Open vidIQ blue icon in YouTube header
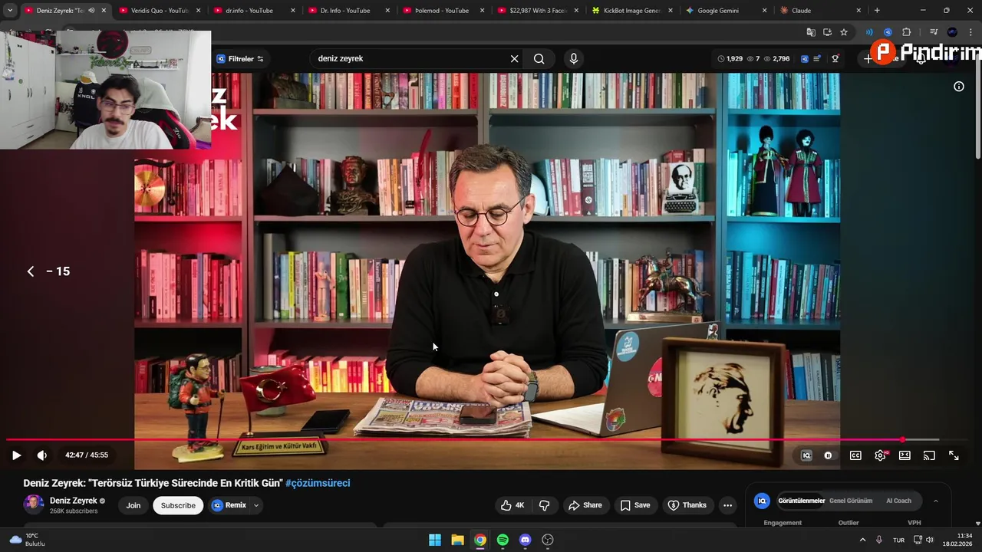This screenshot has height=552, width=982. (804, 59)
